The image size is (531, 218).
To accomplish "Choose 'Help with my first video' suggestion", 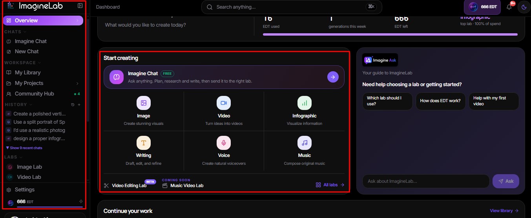I will pos(494,101).
